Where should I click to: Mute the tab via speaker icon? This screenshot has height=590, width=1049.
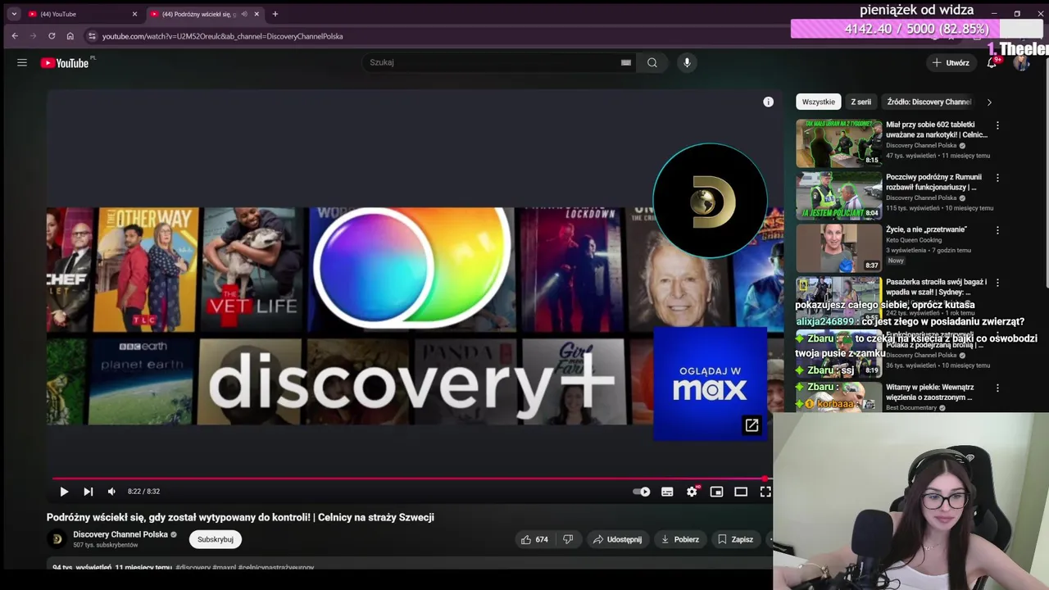[244, 14]
